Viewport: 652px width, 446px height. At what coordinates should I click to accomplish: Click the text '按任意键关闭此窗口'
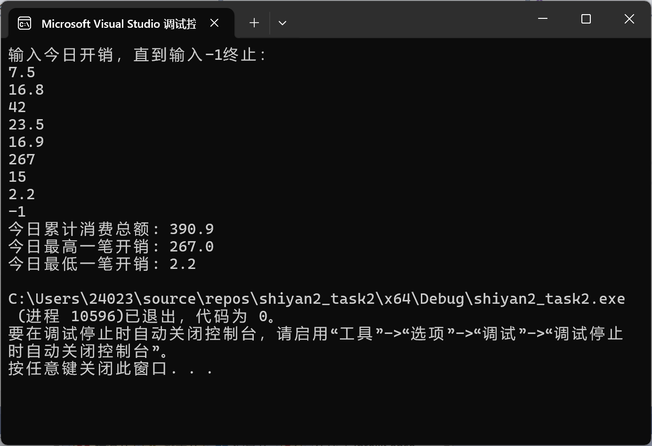point(88,368)
